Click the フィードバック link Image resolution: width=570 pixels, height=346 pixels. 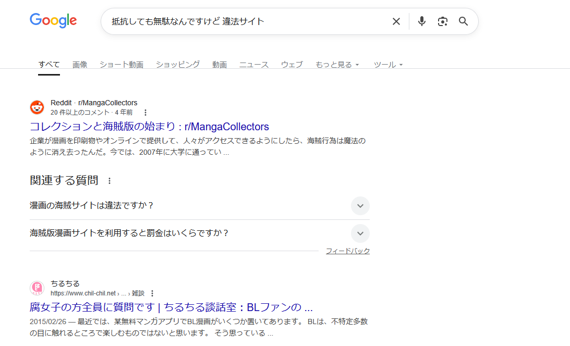pos(347,251)
